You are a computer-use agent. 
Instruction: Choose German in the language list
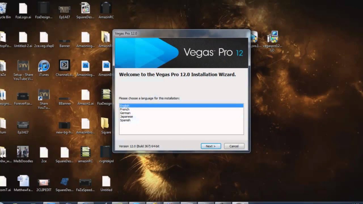pos(181,113)
